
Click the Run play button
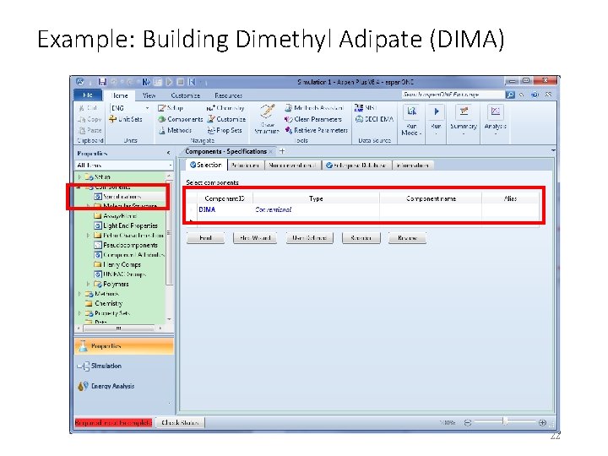coord(436,120)
